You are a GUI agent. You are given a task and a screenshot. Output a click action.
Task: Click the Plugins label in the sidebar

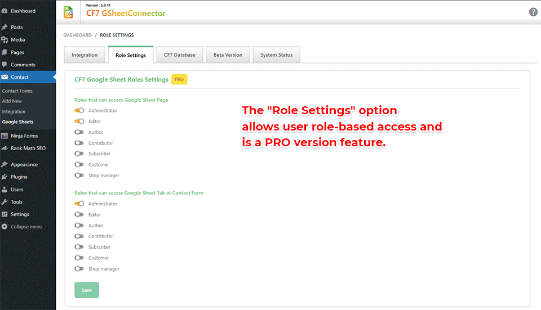click(x=19, y=177)
